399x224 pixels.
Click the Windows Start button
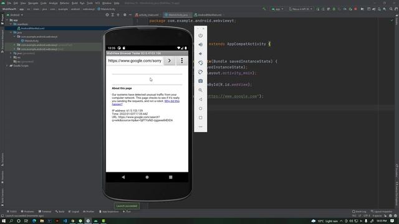(4, 221)
